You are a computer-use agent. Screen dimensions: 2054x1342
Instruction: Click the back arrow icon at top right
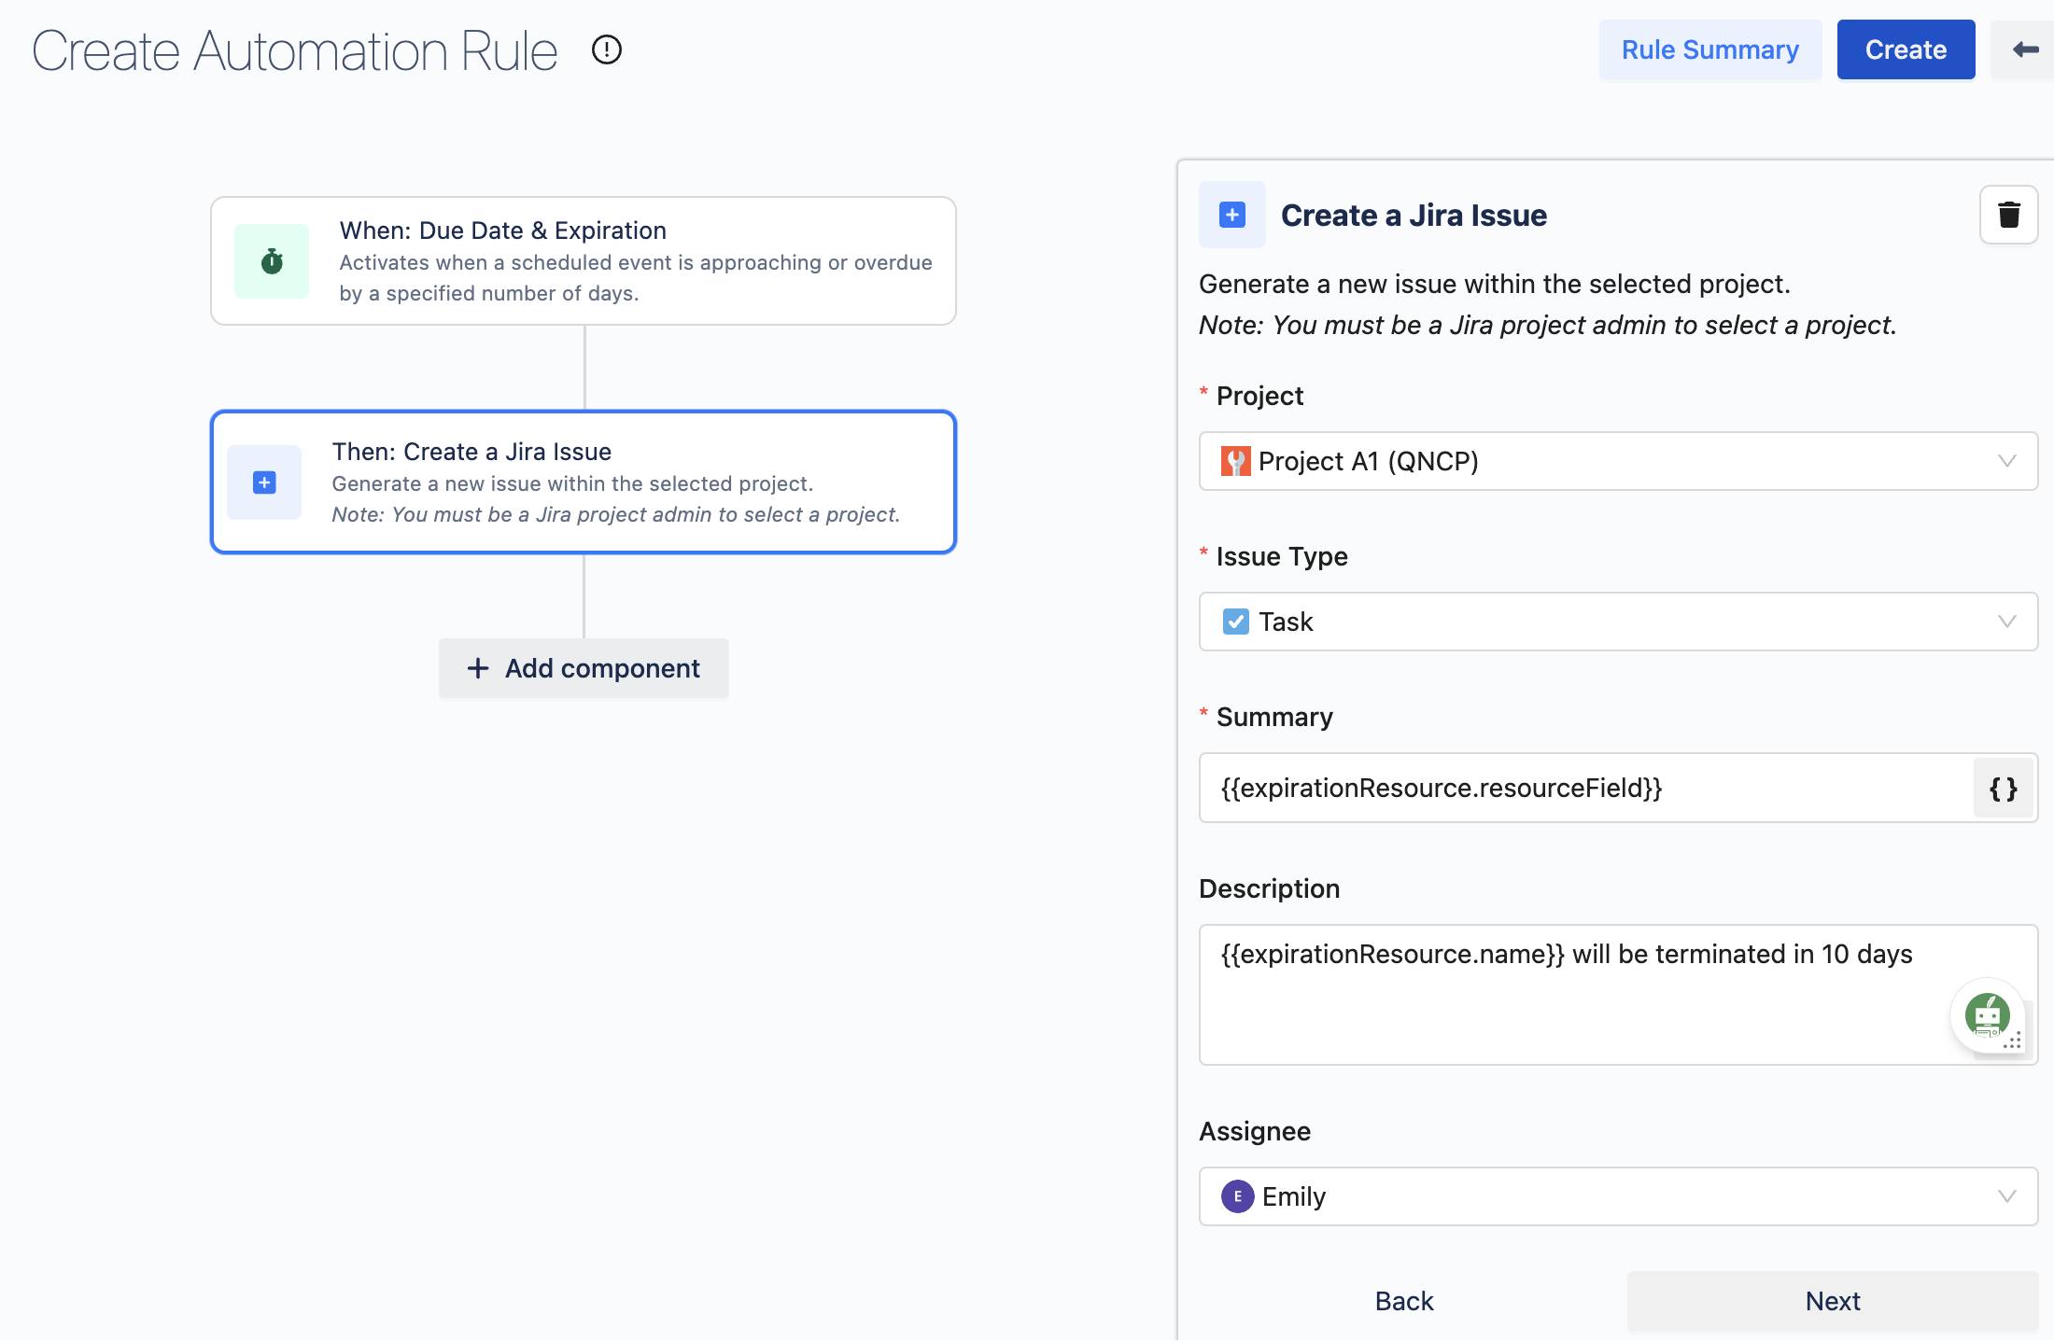click(x=2024, y=49)
